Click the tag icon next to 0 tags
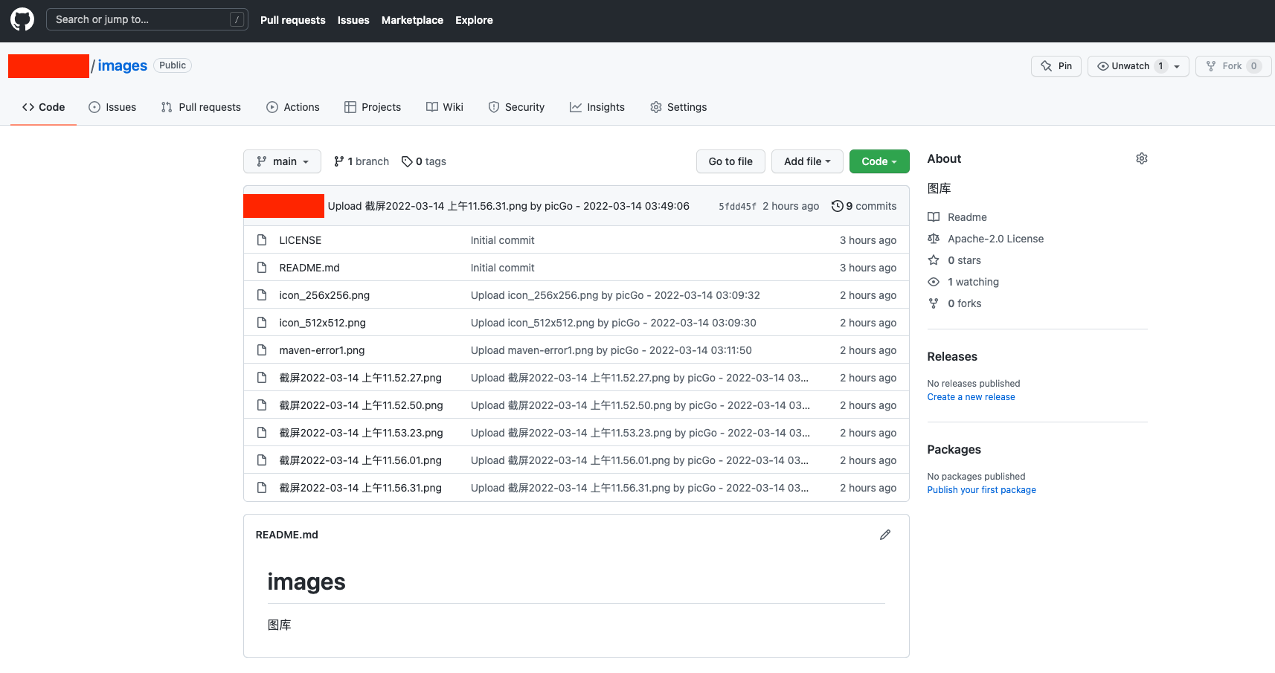Image resolution: width=1275 pixels, height=673 pixels. 407,161
